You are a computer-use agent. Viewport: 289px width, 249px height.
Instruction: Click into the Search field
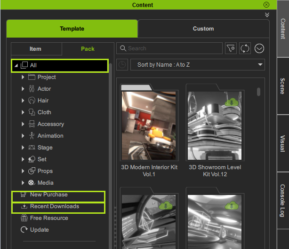[169, 48]
